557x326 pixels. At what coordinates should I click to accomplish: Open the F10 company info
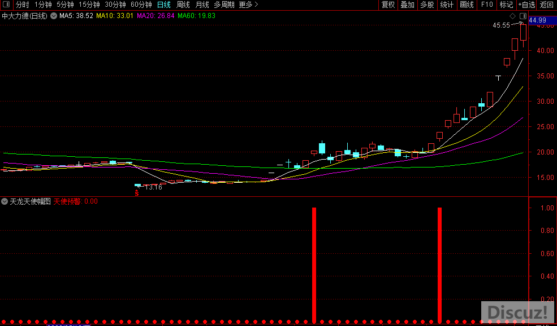pyautogui.click(x=486, y=5)
